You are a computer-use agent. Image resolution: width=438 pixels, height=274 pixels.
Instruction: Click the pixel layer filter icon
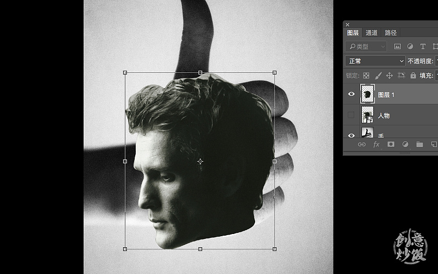397,47
